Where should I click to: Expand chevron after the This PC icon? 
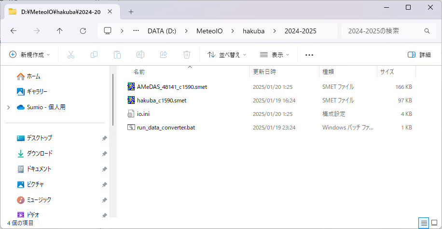point(122,31)
